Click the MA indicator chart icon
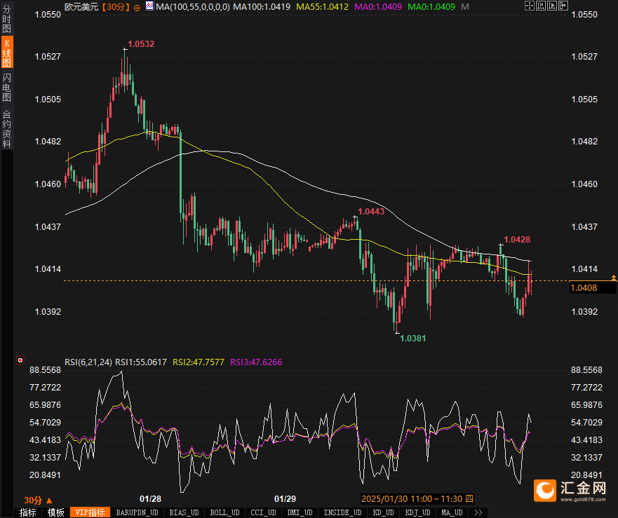 [x=150, y=6]
